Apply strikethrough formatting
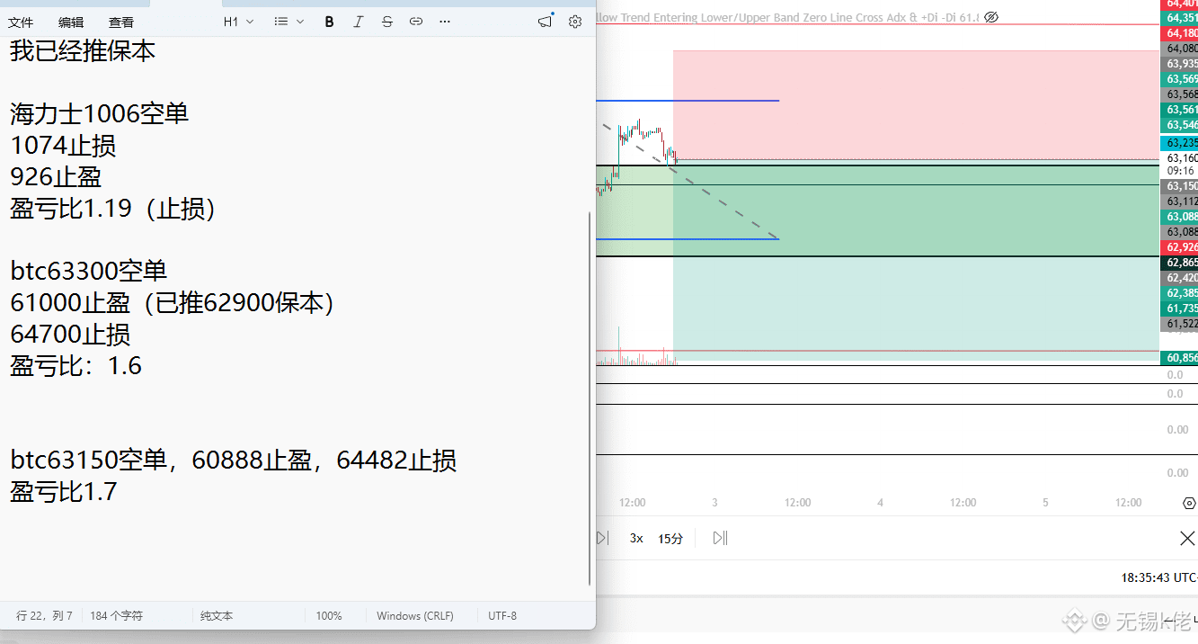Viewport: 1198px width, 644px height. tap(386, 22)
